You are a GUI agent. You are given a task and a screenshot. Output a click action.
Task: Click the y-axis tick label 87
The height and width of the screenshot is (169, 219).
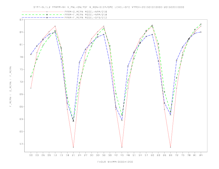pos(21,20)
